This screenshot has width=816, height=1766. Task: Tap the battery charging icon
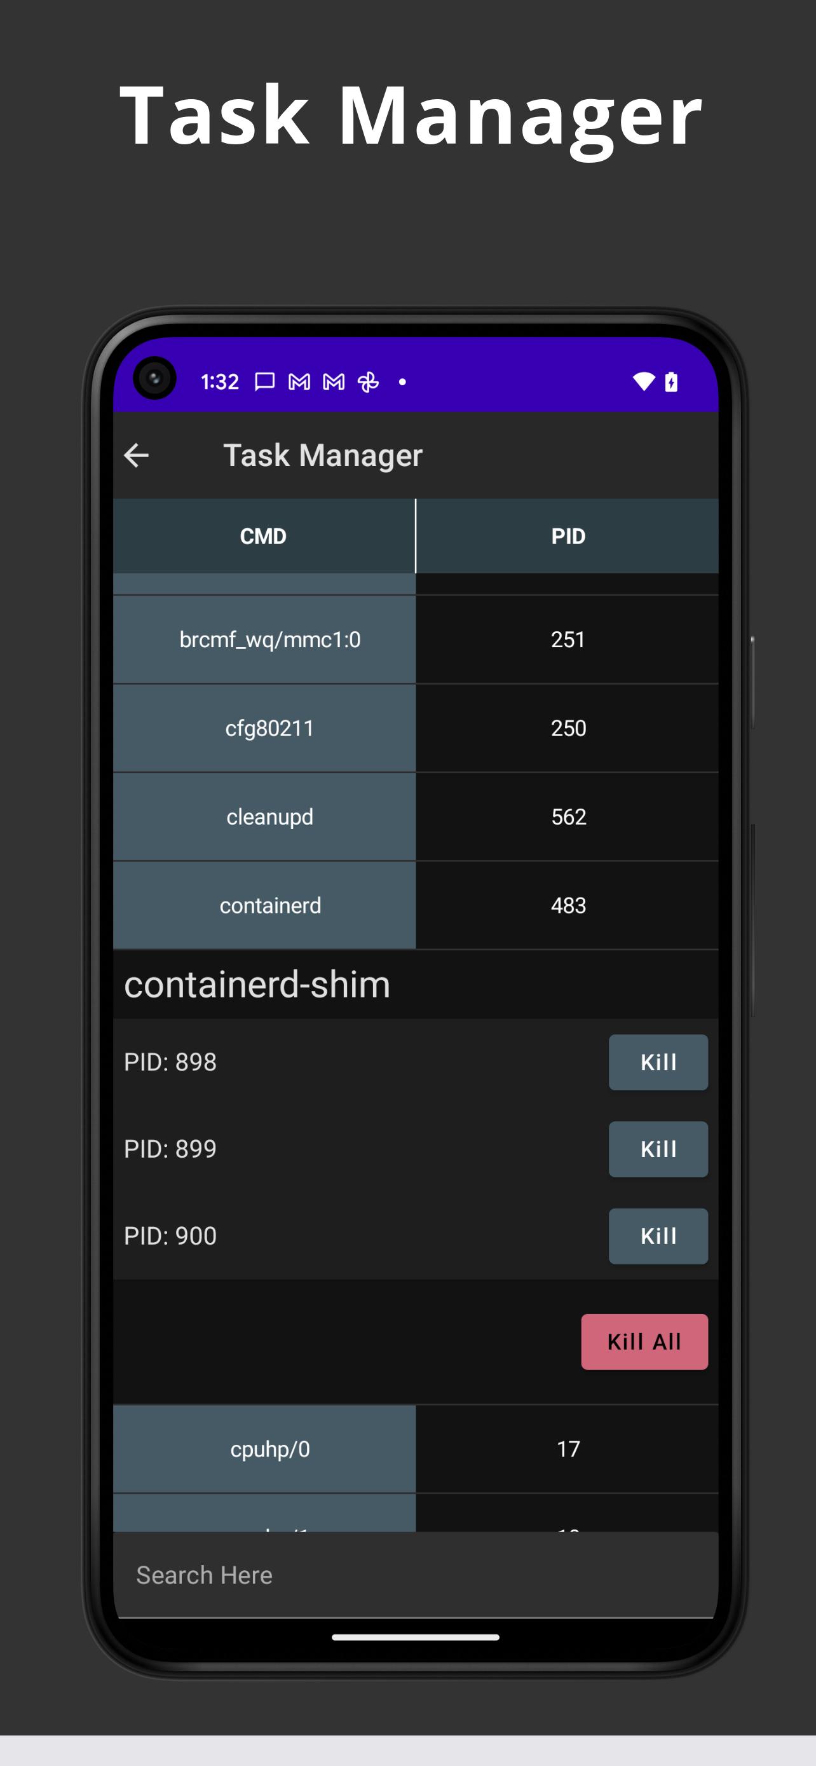672,382
